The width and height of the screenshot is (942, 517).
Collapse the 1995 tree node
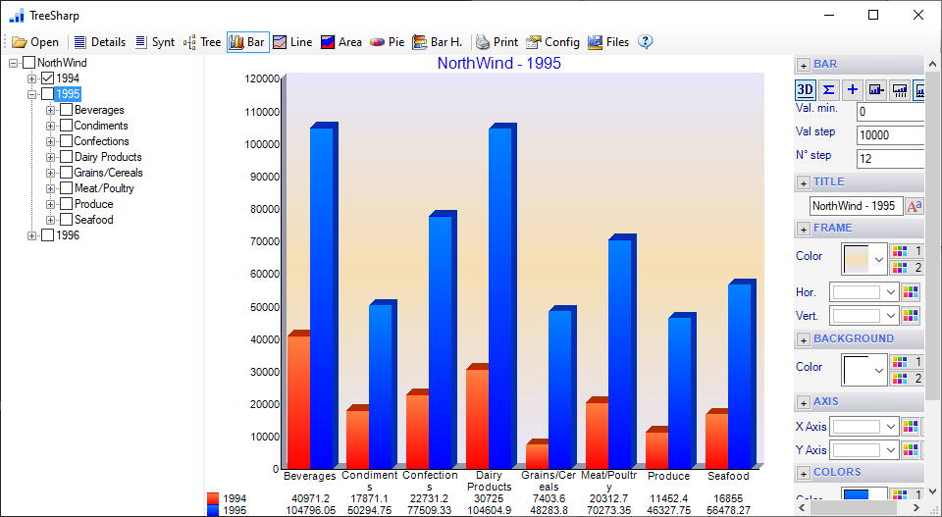coord(31,94)
